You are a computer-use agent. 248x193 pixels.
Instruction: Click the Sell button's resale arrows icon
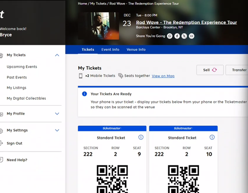[x=214, y=70]
